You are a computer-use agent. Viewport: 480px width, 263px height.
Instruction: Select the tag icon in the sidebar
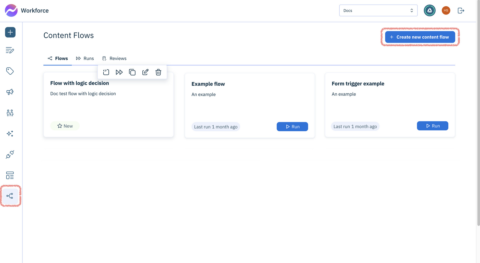10,71
